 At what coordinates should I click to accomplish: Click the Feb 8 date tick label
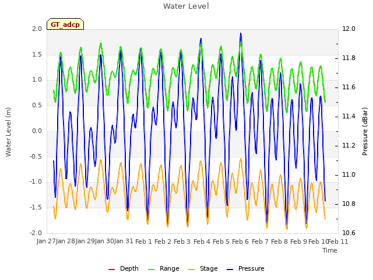280,242
